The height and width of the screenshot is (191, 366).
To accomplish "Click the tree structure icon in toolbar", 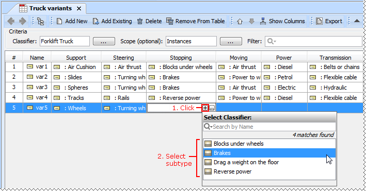I will coord(41,22).
